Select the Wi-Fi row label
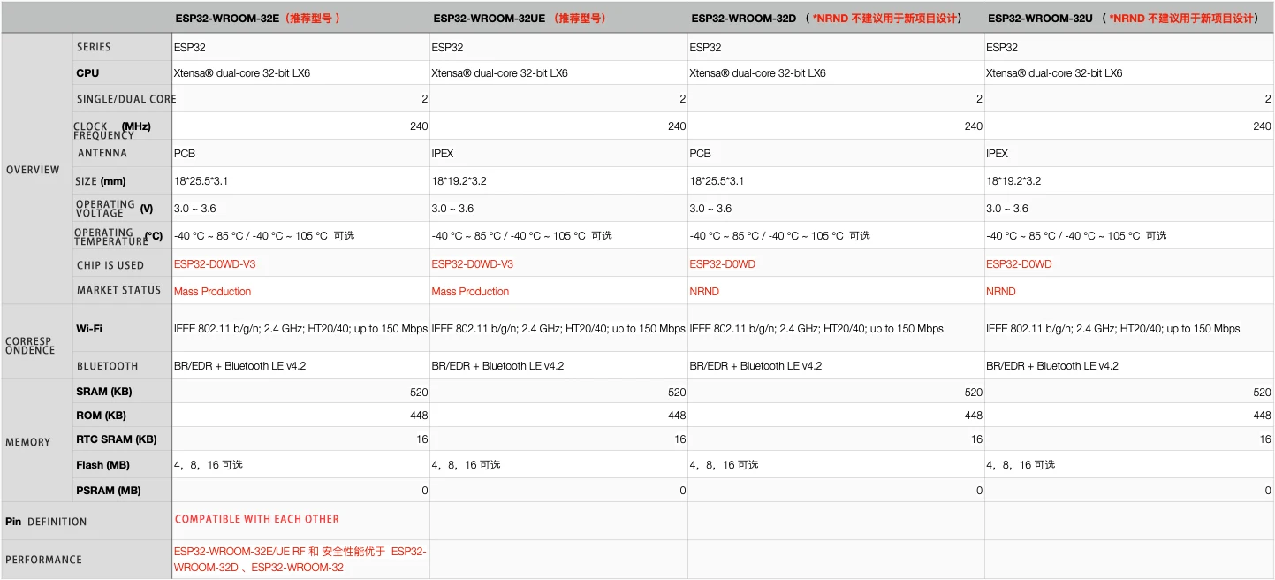1275x580 pixels. 89,329
